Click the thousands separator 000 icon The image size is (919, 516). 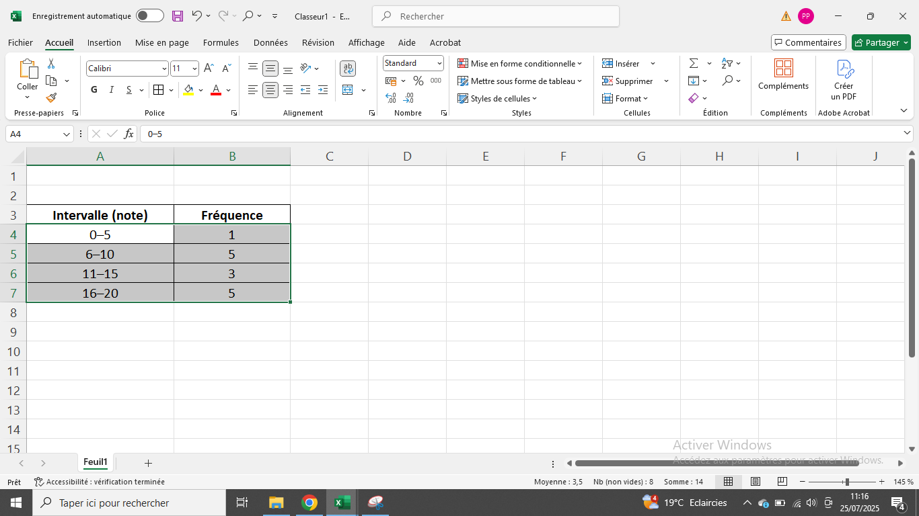pos(436,81)
